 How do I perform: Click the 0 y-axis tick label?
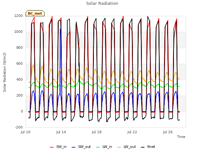(x=22, y=111)
